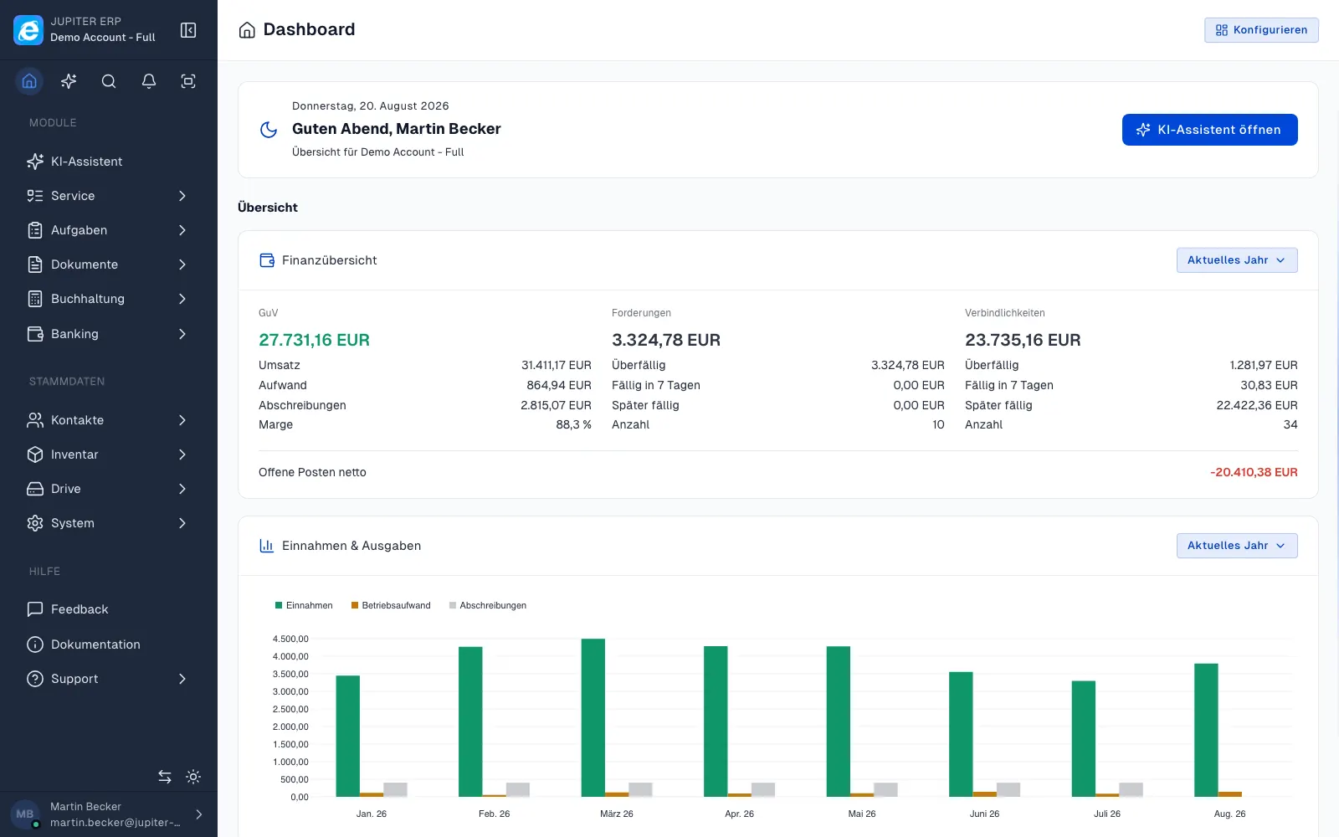Click the moon icon beside greeting

coord(269,130)
